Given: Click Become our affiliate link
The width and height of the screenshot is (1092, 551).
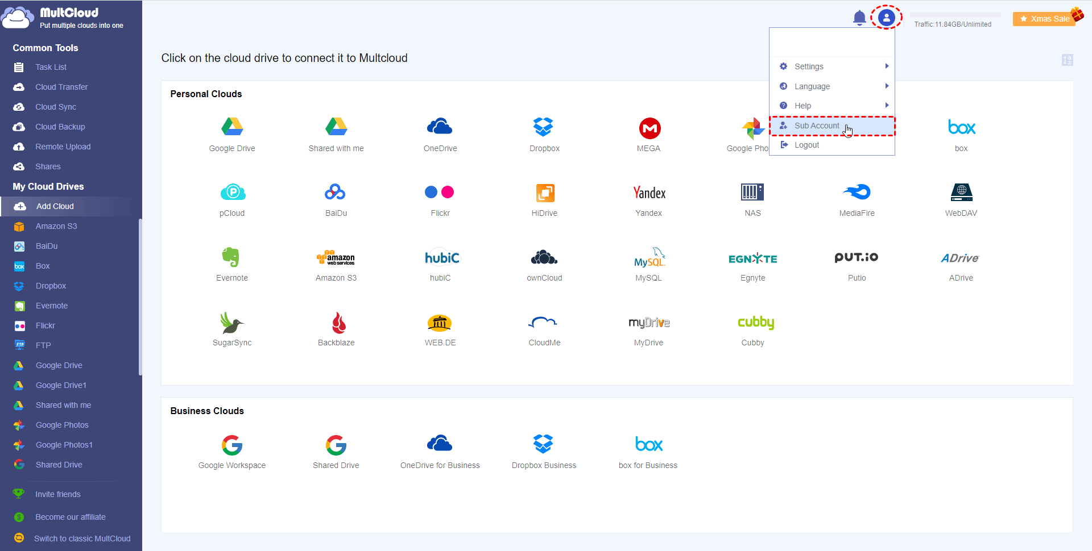Looking at the screenshot, I should click(x=70, y=517).
